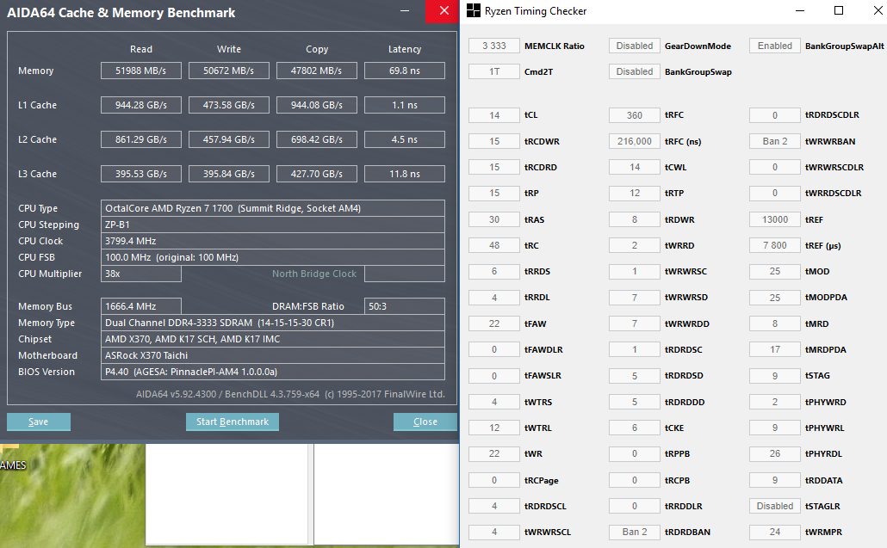Click the tCKE value 6

[634, 428]
